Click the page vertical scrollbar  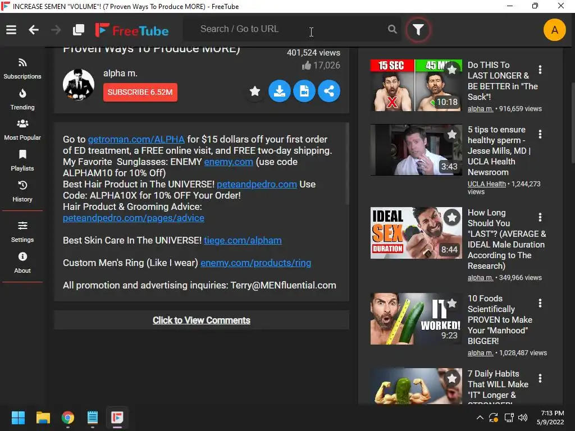573,123
